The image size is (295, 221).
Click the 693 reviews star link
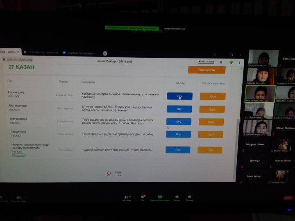tap(206, 62)
